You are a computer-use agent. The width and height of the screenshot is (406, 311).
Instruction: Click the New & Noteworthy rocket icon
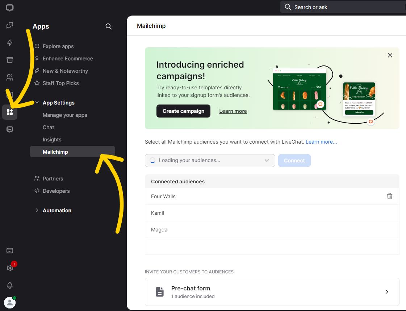tap(37, 71)
